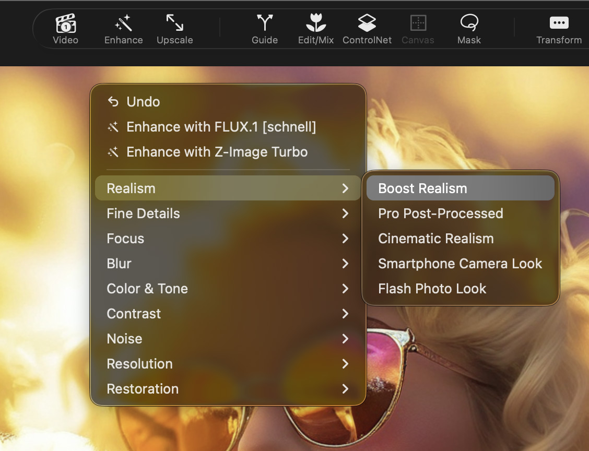Expand the Fine Details submenu
The image size is (589, 451).
point(227,213)
